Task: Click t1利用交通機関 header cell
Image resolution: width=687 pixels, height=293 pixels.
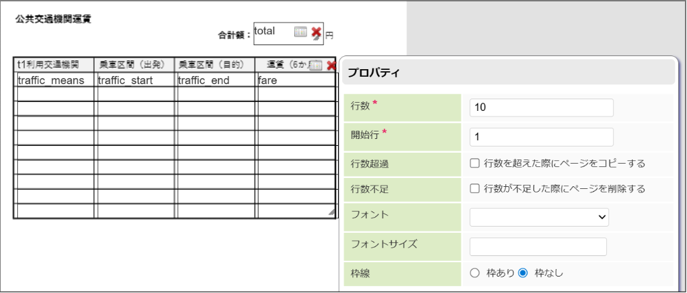Action: pos(54,65)
